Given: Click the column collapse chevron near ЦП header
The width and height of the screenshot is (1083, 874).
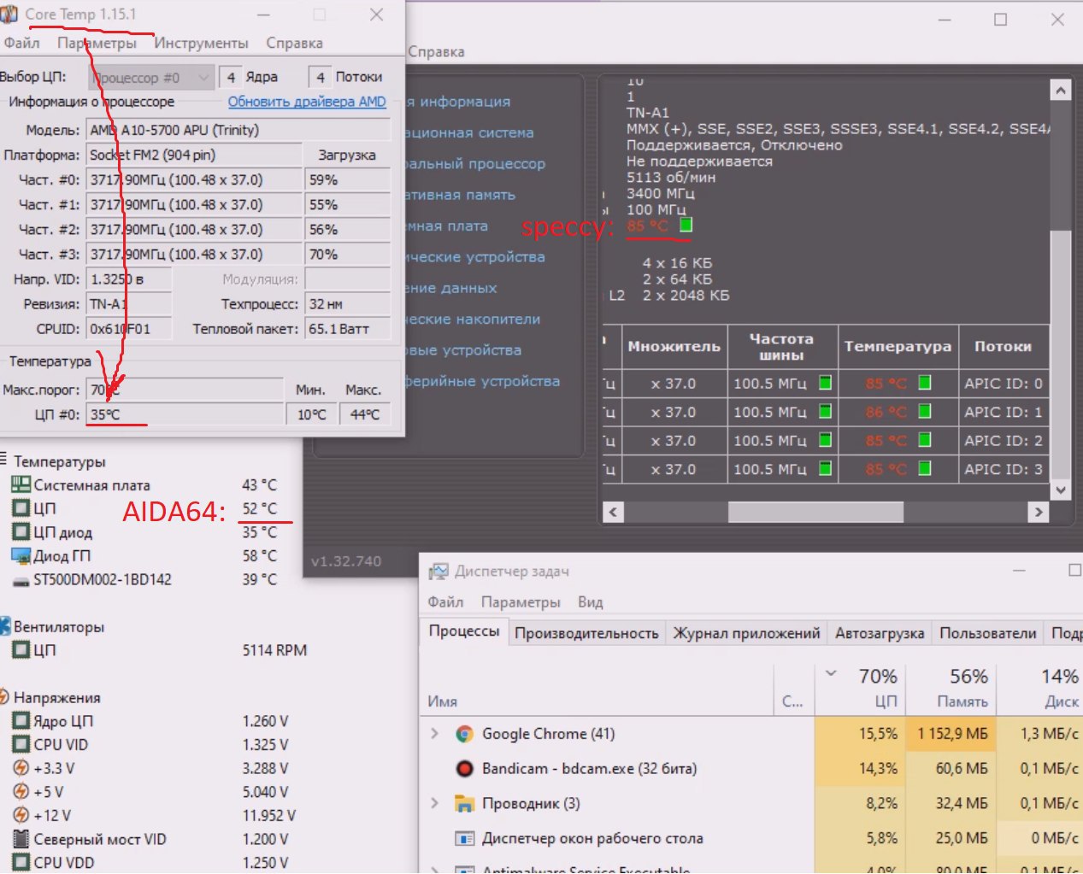Looking at the screenshot, I should point(831,673).
